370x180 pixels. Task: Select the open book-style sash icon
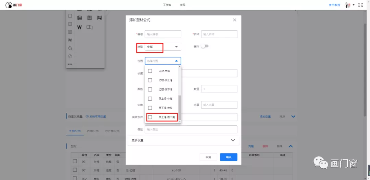pos(89,27)
